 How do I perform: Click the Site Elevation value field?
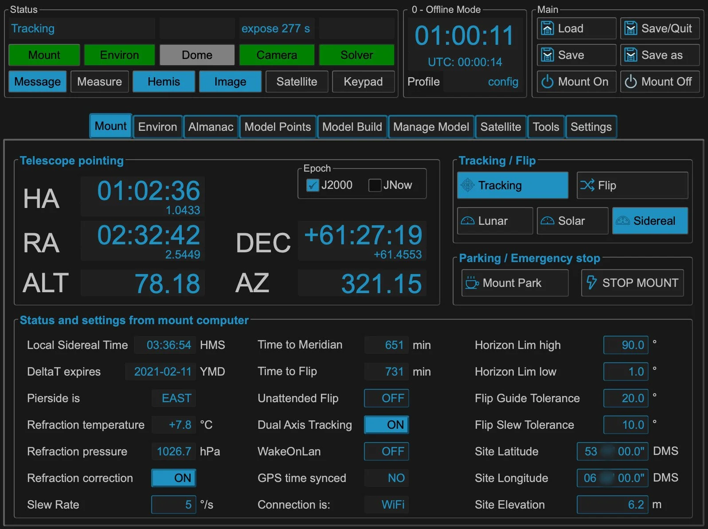(x=613, y=505)
